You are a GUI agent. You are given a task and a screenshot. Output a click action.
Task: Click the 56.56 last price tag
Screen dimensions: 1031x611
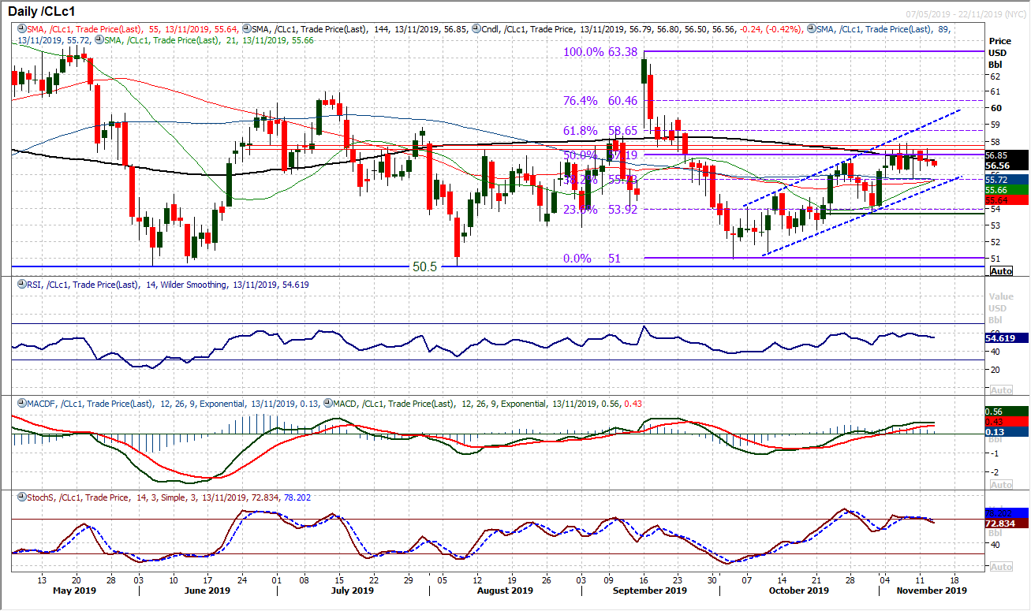[1007, 166]
